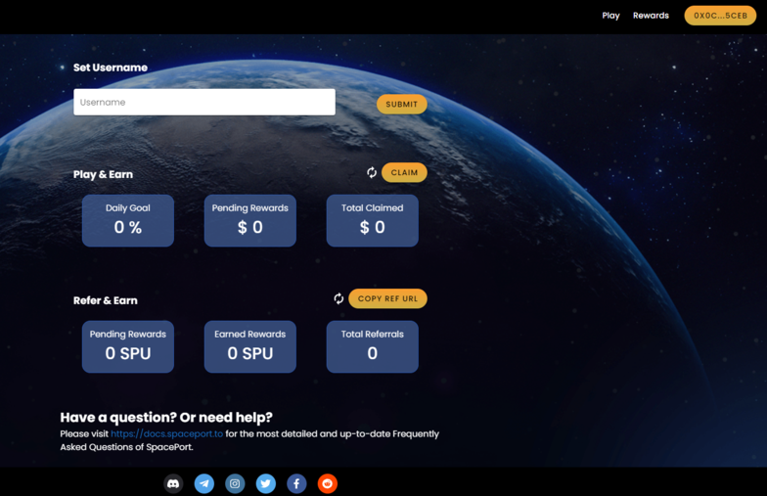767x496 pixels.
Task: Copy the referral URL
Action: 387,299
